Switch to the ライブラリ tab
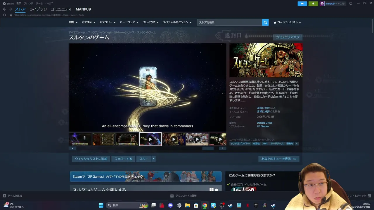The image size is (374, 210). (x=38, y=9)
